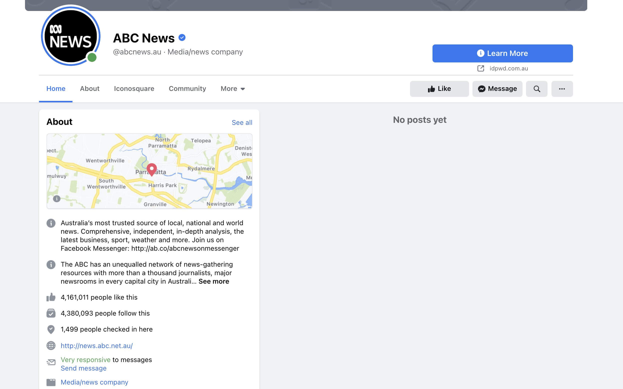Image resolution: width=623 pixels, height=389 pixels.
Task: Open the Media/news company category link
Action: tap(94, 382)
